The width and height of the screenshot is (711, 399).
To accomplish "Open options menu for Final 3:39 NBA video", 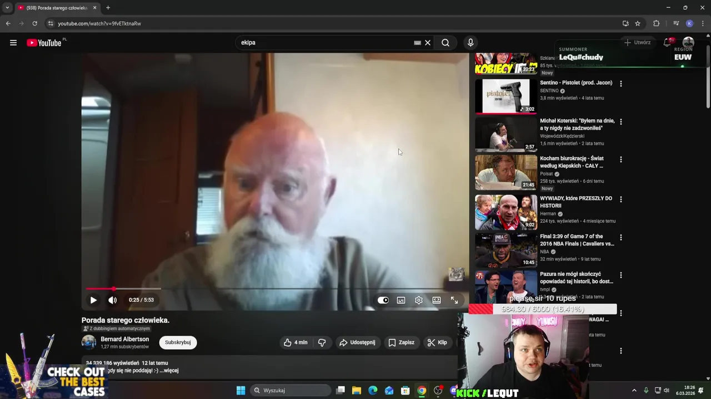I will click(621, 237).
